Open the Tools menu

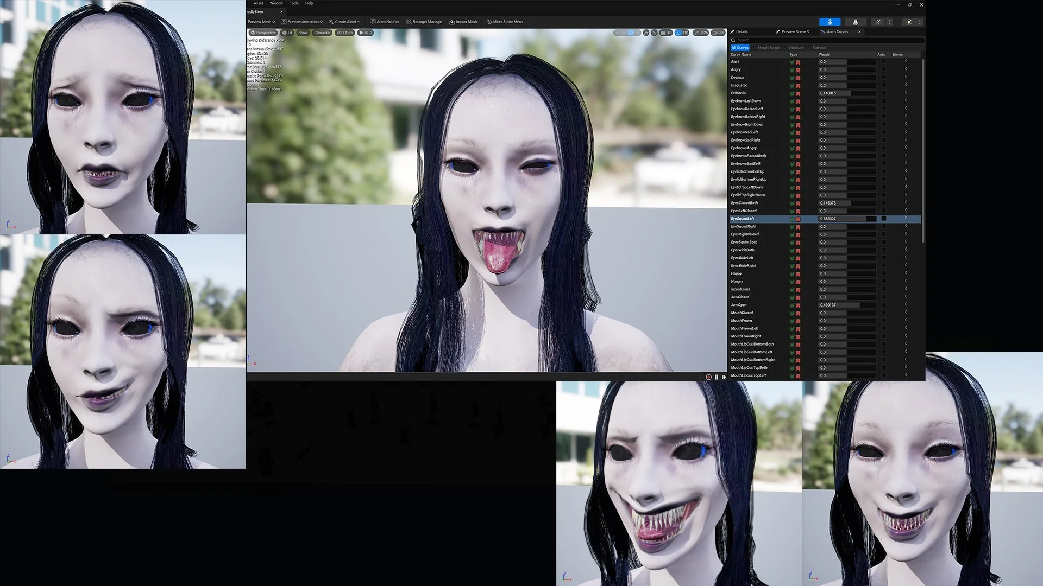click(294, 3)
